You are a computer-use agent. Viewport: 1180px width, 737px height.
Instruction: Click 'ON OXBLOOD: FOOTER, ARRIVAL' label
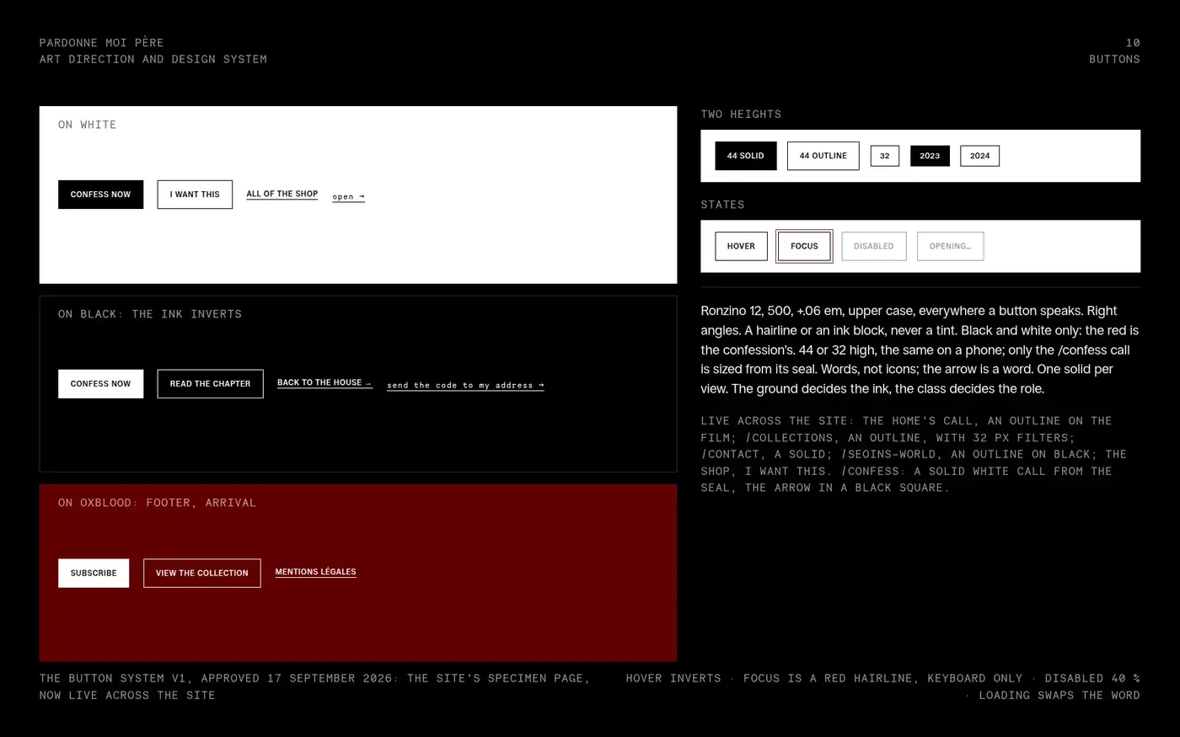pos(158,503)
